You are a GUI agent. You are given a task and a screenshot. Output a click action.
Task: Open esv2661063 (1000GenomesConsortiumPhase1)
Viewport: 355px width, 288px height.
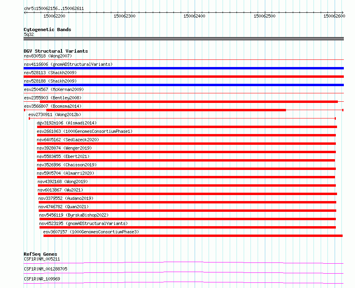[85, 131]
